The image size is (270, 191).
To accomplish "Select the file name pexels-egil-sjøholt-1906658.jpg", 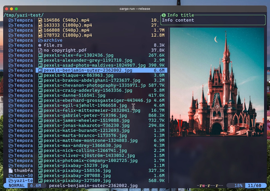I will [x=85, y=105].
